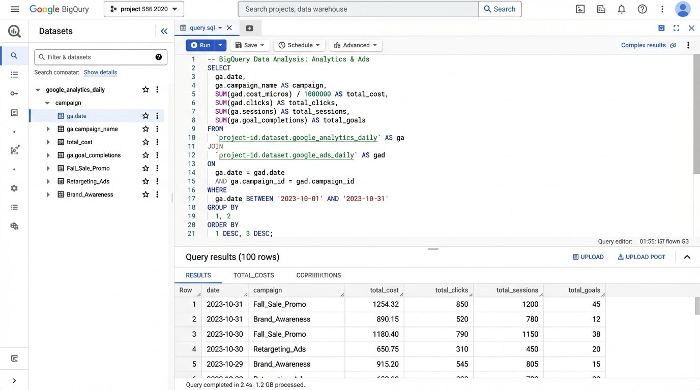Star the Fall_Sale_Promo table
Image resolution: width=700 pixels, height=390 pixels.
145,168
